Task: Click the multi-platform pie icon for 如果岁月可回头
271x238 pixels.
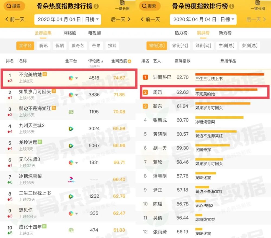Action: 71,95
